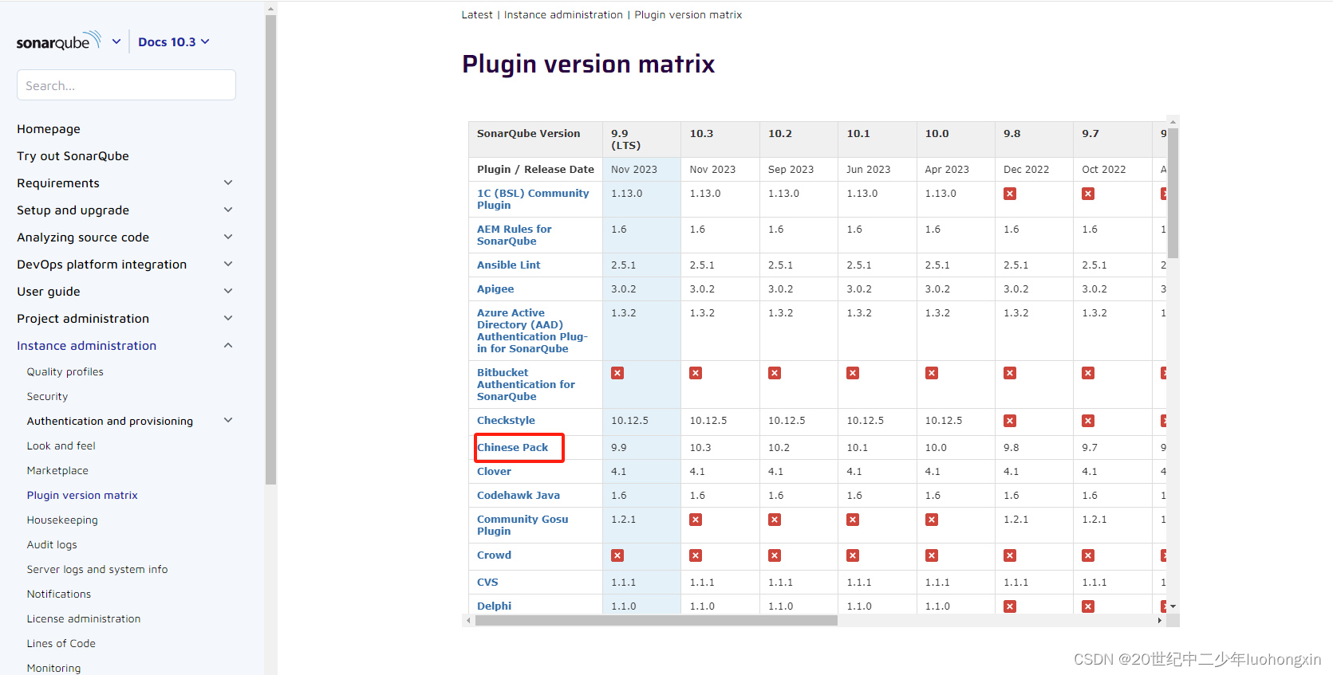Open the product switcher chevron beside logo
This screenshot has width=1333, height=675.
116,41
